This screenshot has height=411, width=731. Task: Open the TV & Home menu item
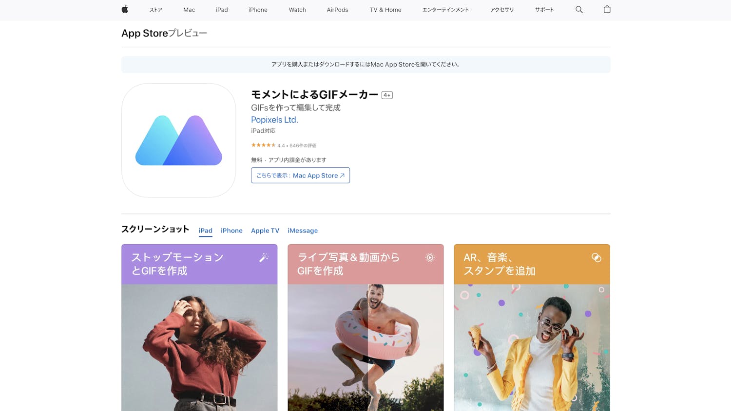coord(385,10)
